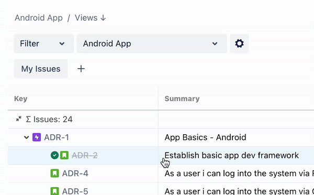Select the ADR-4 log into system summary
Image resolution: width=314 pixels, height=195 pixels.
239,174
